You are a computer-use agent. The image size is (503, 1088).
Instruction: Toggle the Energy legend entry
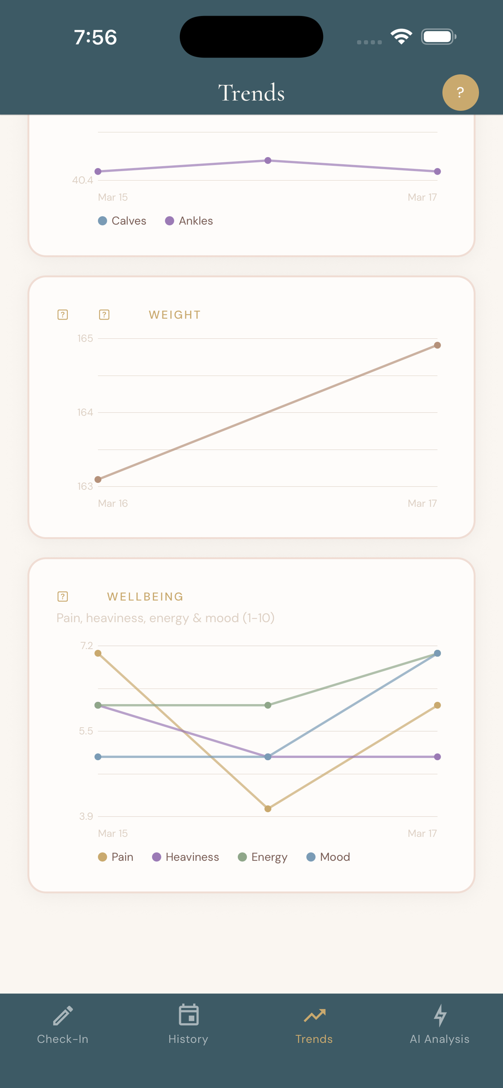click(242, 857)
